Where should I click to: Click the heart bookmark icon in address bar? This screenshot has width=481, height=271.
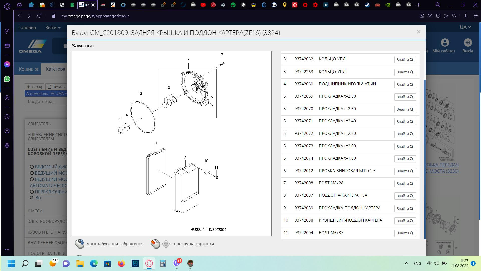454,16
